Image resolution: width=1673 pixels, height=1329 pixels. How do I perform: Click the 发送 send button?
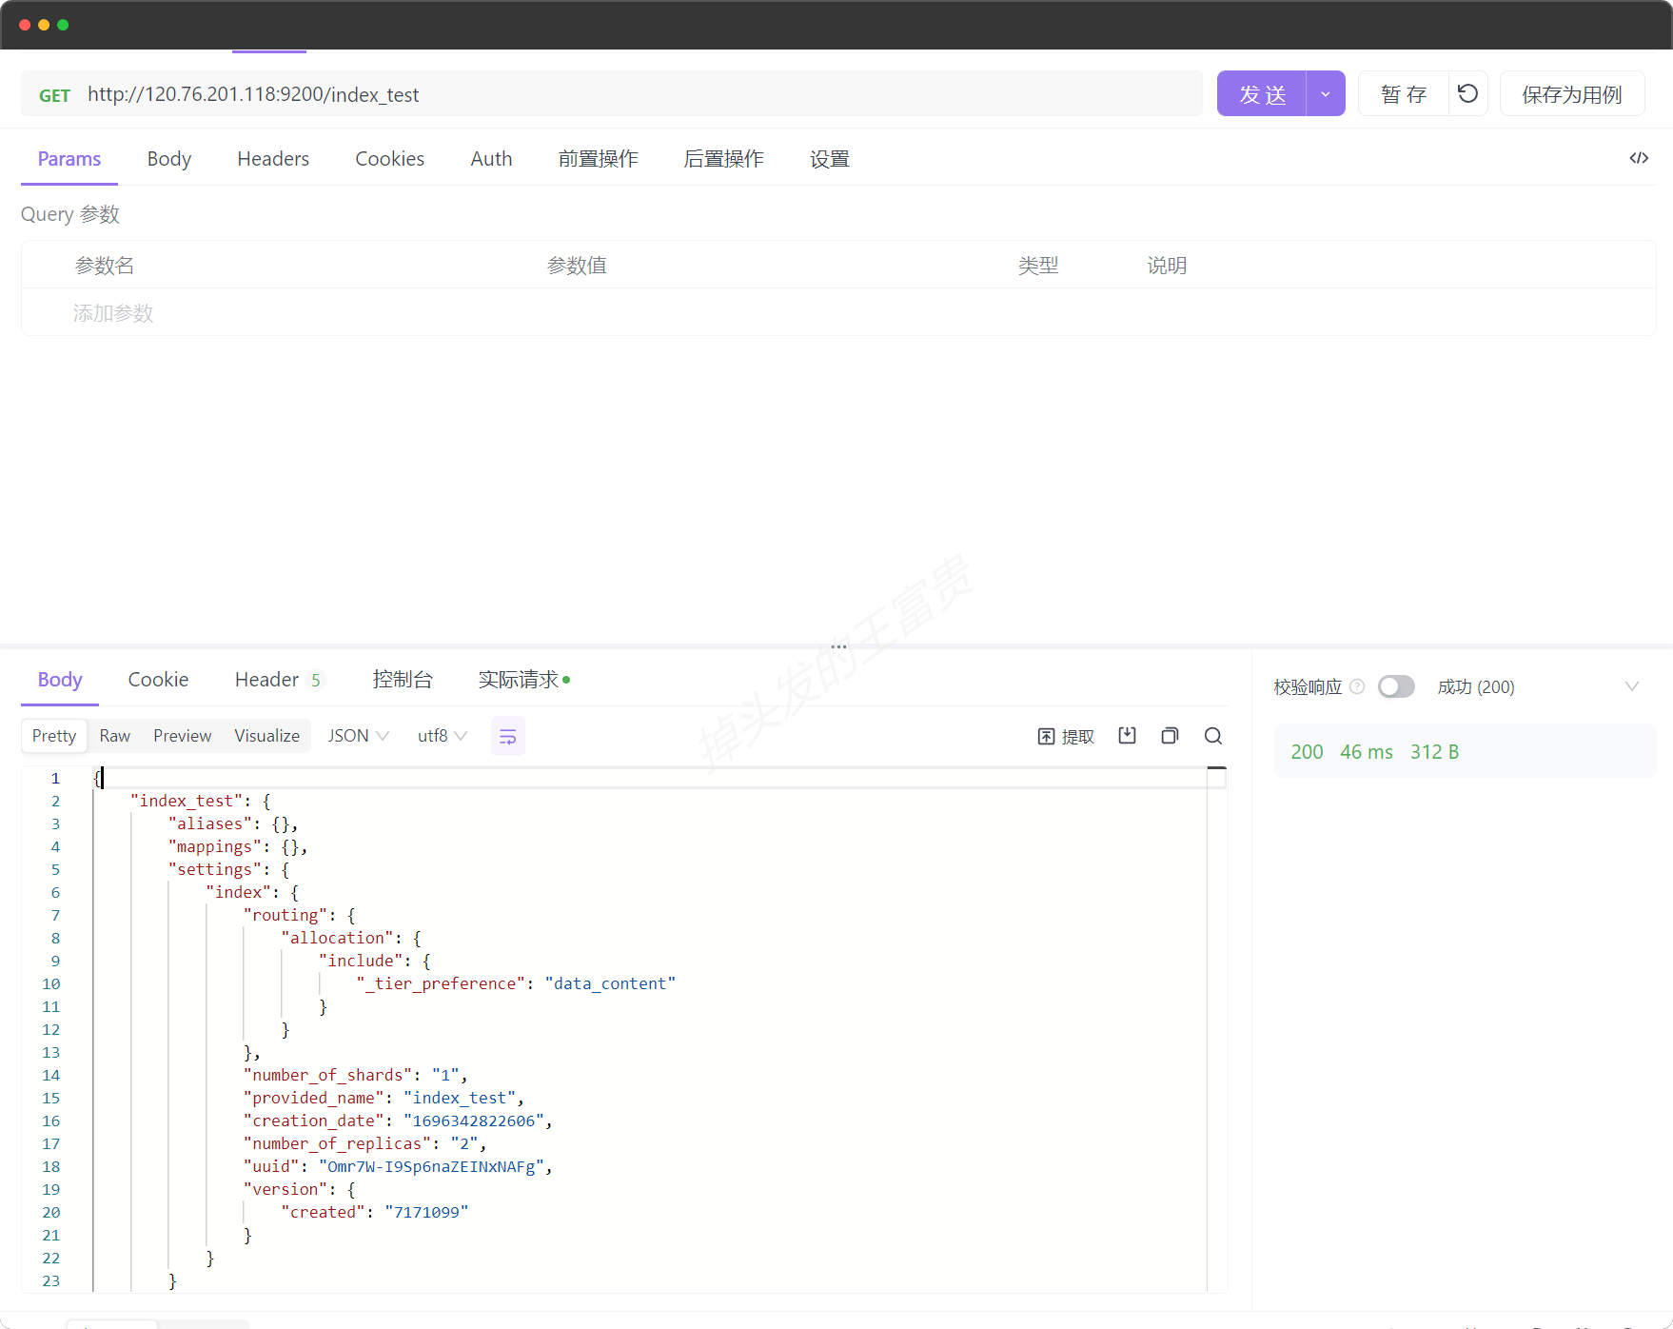point(1262,93)
